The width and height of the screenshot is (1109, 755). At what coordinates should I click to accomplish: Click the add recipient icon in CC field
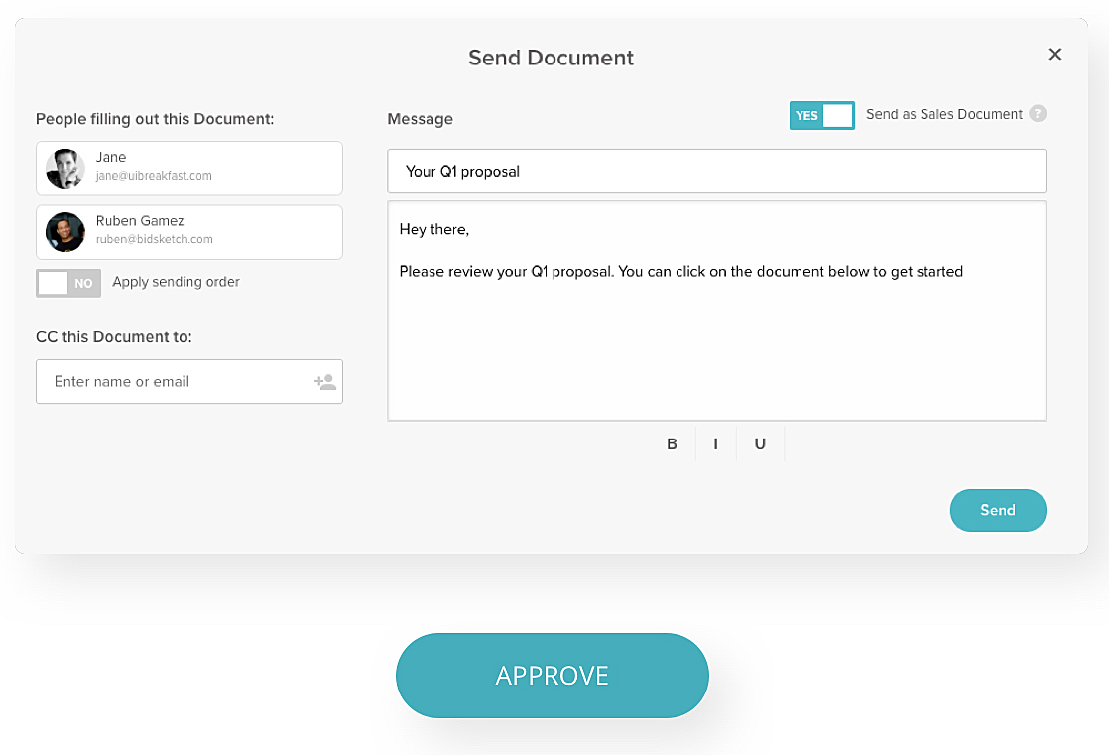point(325,381)
